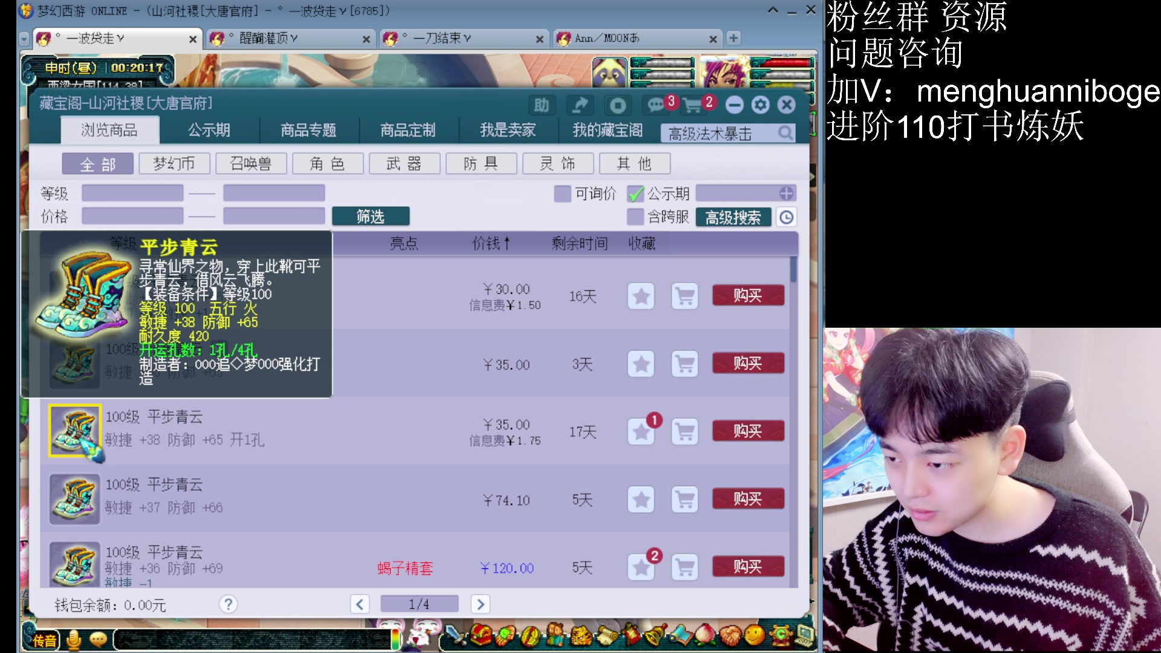
Task: Click the panda pet portrait
Action: (x=609, y=73)
